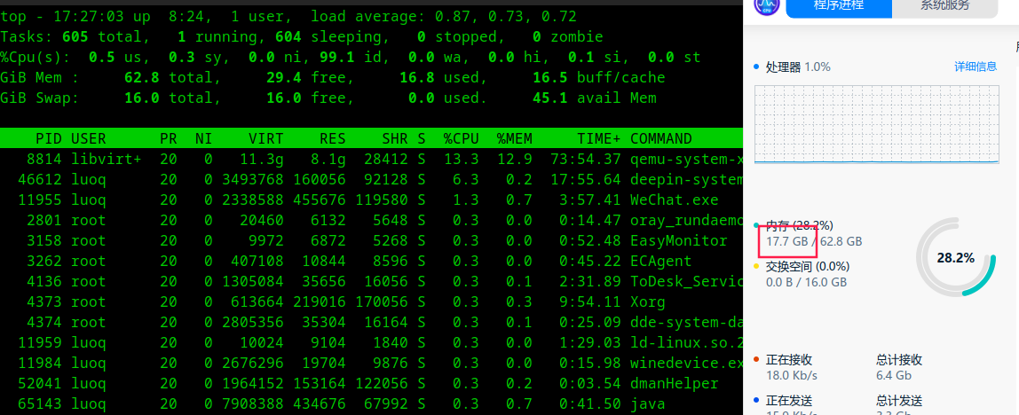This screenshot has width=1019, height=415.
Task: Click the %MEM column header in top
Action: (x=515, y=138)
